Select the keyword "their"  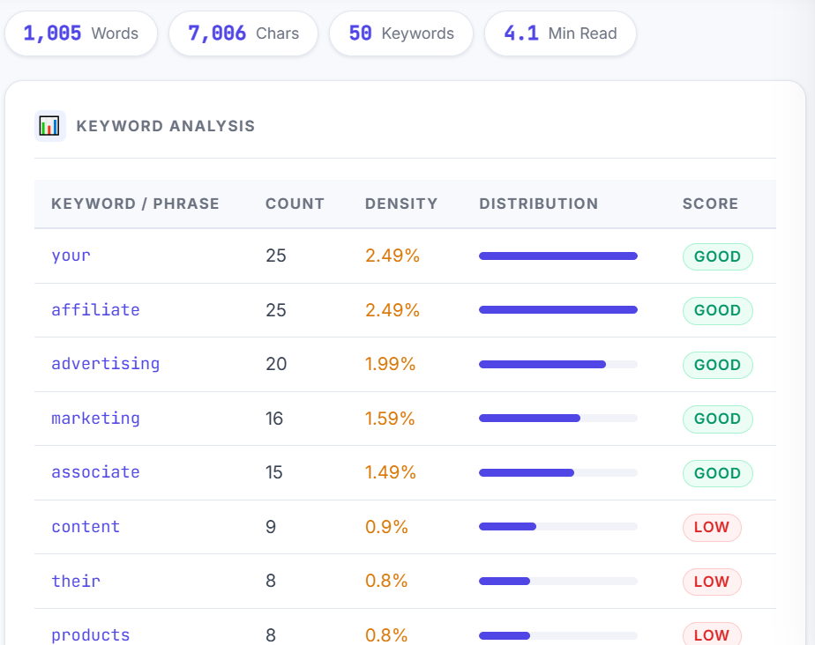(x=76, y=582)
